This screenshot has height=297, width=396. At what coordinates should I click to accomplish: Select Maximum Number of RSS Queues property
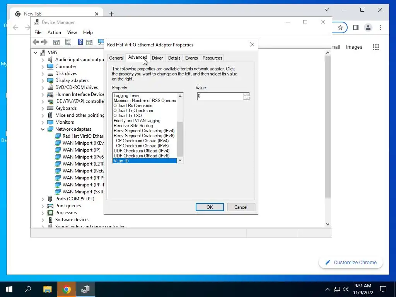point(145,101)
